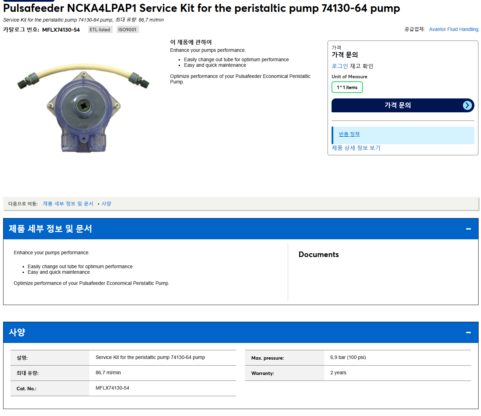Screen dimensions: 481x416
Task: Jump to 사양 anchor link
Action: (x=106, y=204)
